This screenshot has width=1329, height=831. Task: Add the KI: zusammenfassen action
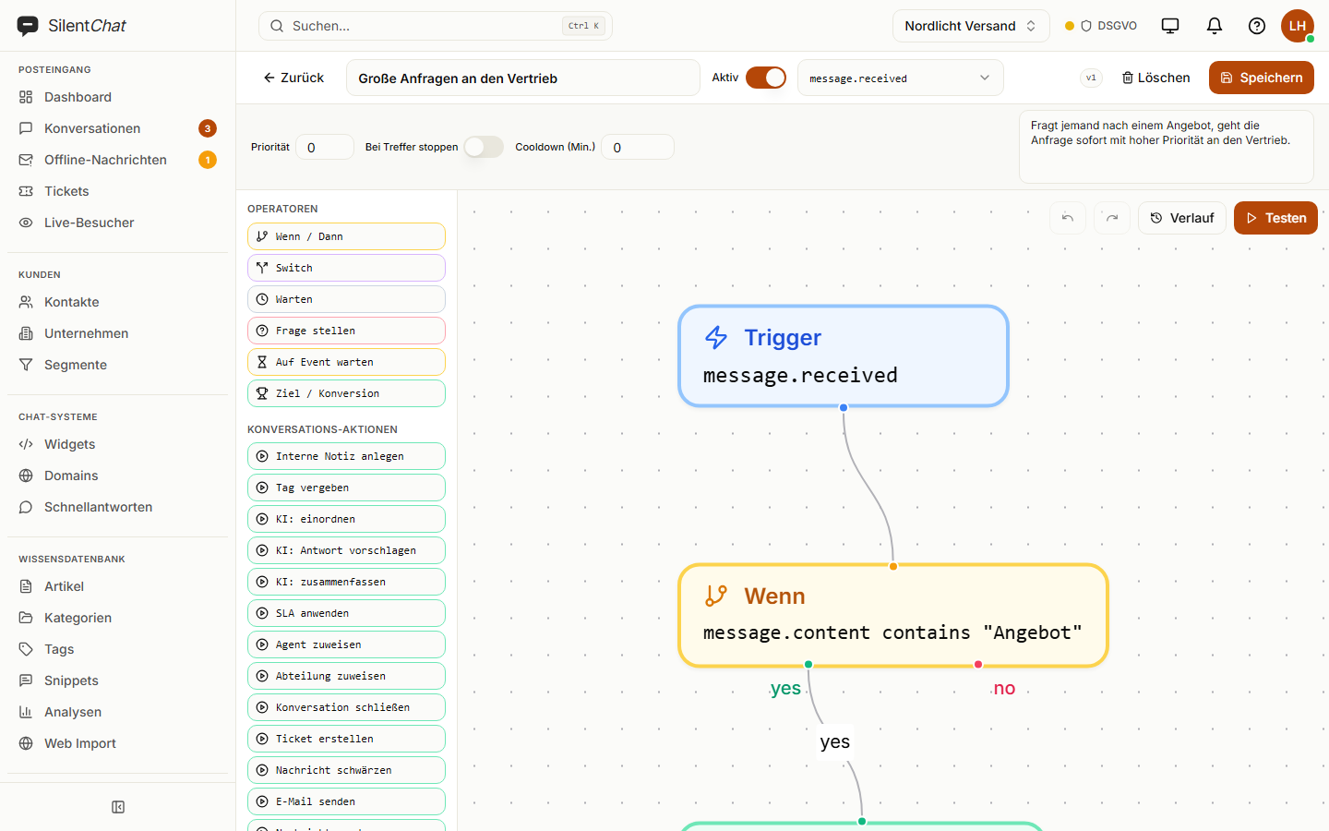346,582
